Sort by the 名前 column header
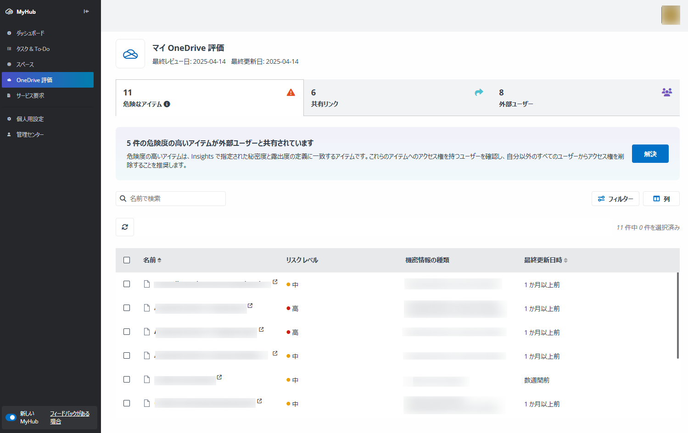The height and width of the screenshot is (433, 688). click(152, 260)
